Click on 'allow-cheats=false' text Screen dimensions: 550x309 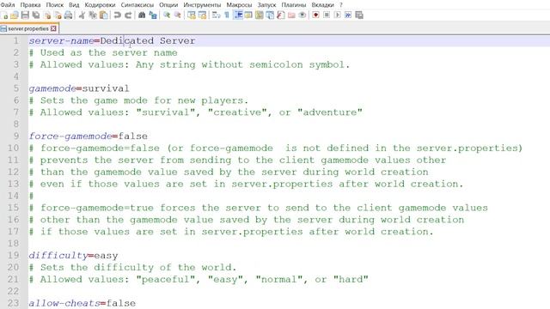point(82,303)
